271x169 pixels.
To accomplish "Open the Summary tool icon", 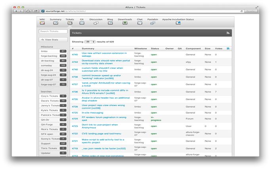I will (x=55, y=23).
